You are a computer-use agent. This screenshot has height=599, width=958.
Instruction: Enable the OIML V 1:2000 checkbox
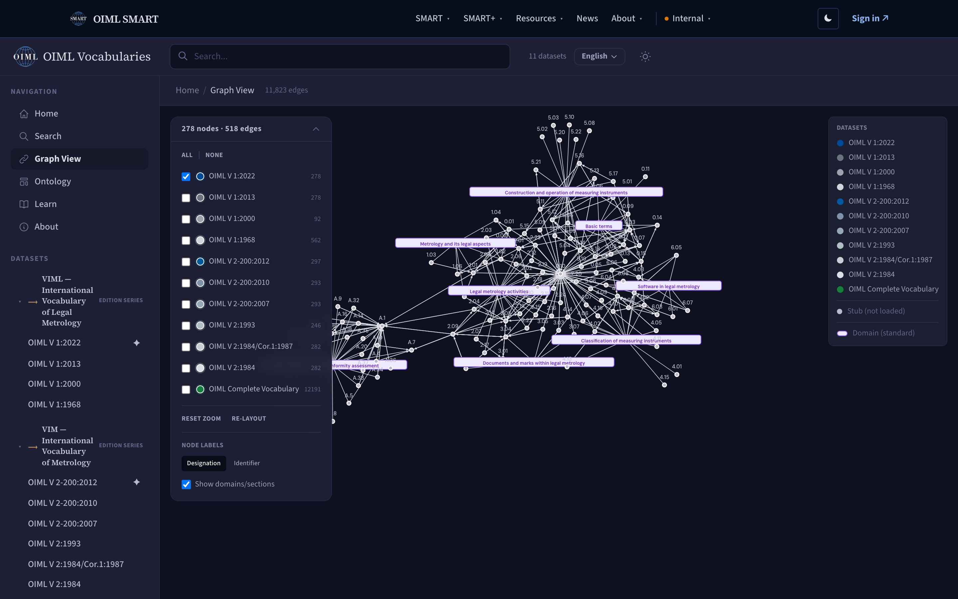[x=186, y=219]
